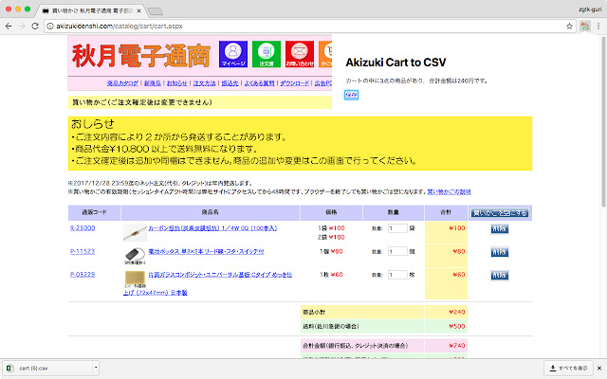Open the Chrome three-dot menu

tap(598, 26)
